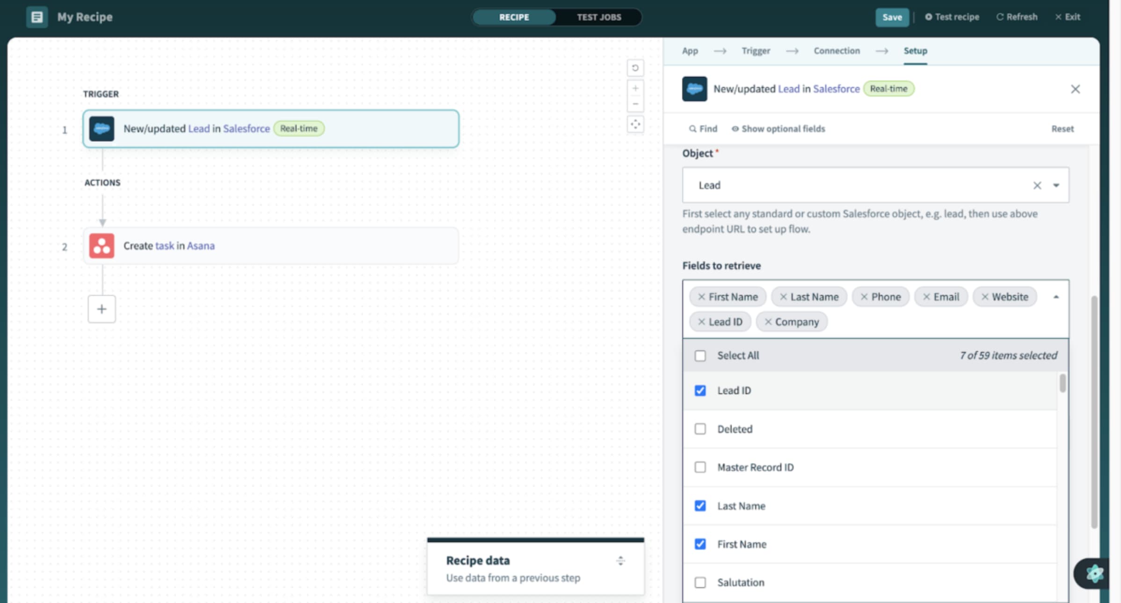Viewport: 1121px width, 603px height.
Task: Remove the Phone field tag
Action: point(864,297)
